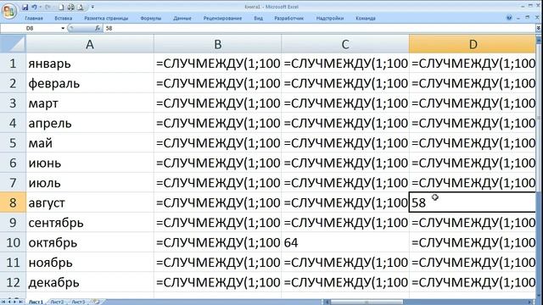Open the Вид ribbon tab
This screenshot has width=543, height=305.
tap(258, 19)
